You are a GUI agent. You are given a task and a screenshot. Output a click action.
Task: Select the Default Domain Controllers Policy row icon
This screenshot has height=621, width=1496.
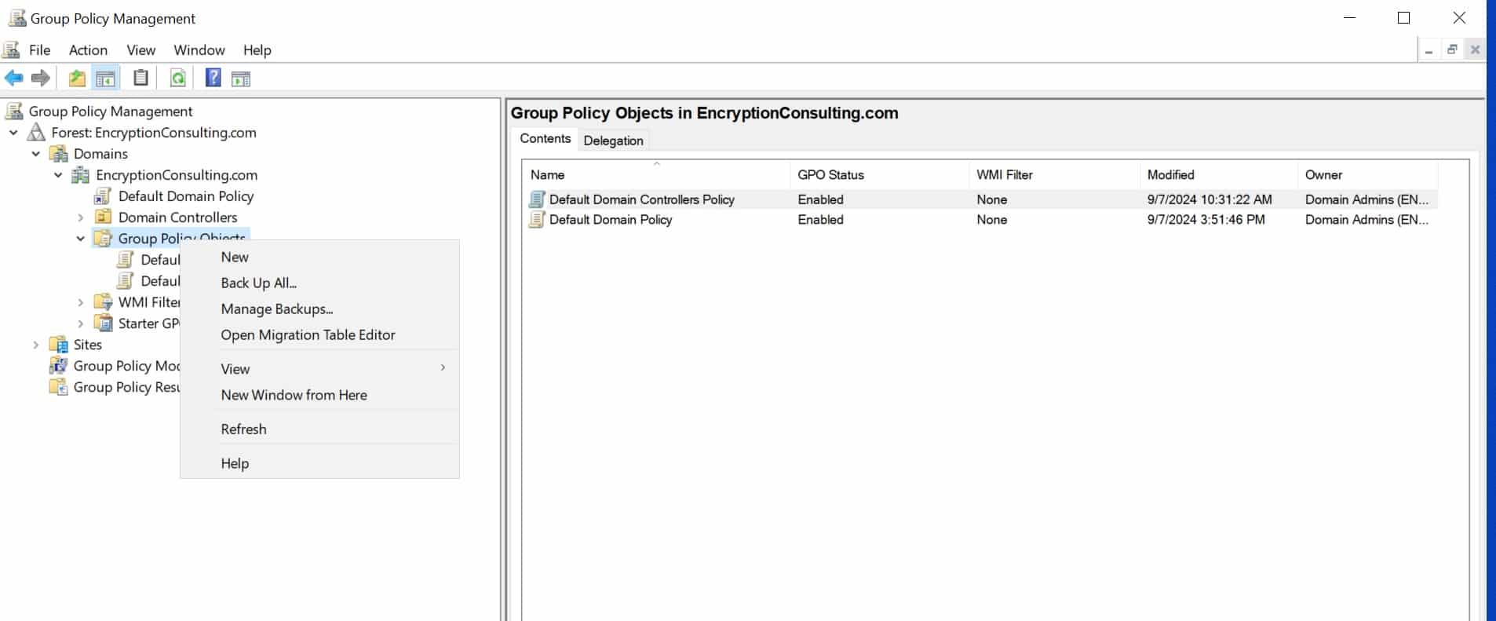537,199
